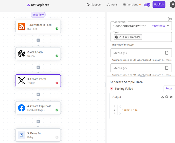
Task: Click green check on Create Page Post
Action: tap(57, 110)
